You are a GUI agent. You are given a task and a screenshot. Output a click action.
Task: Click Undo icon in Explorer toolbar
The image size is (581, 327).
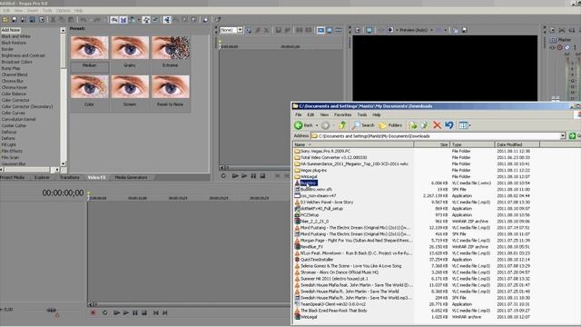[x=449, y=125]
